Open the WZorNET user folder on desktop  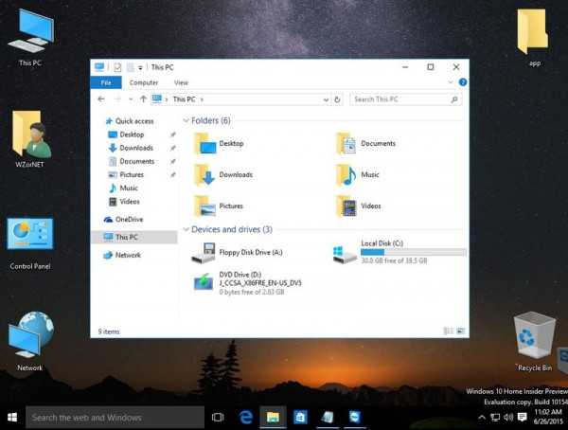pos(30,139)
